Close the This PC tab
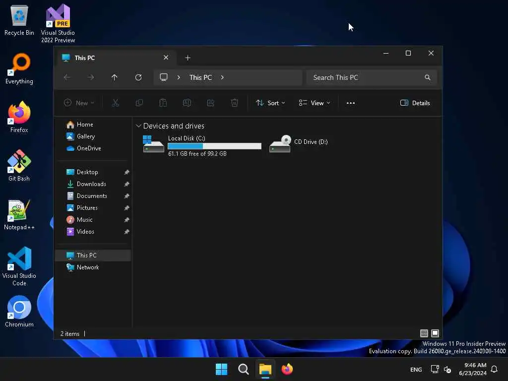 pos(166,58)
